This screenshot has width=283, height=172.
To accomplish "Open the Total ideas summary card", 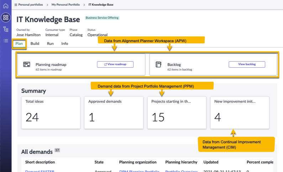I will point(51,113).
